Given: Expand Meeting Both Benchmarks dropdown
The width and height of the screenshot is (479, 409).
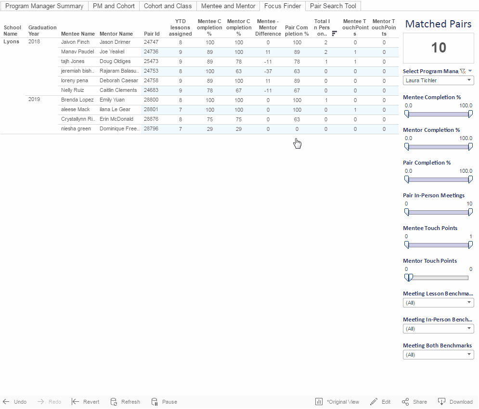Looking at the screenshot, I should point(438,355).
